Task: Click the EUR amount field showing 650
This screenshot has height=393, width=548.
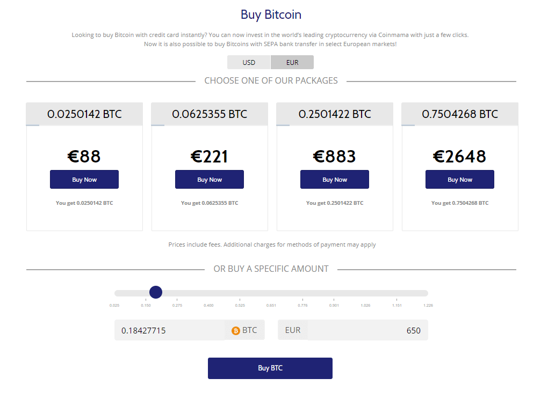Action: [x=367, y=330]
